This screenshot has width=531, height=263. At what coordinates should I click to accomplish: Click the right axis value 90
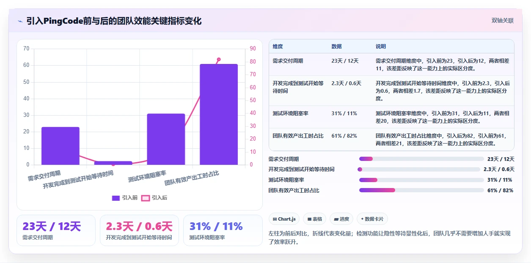pyautogui.click(x=253, y=49)
